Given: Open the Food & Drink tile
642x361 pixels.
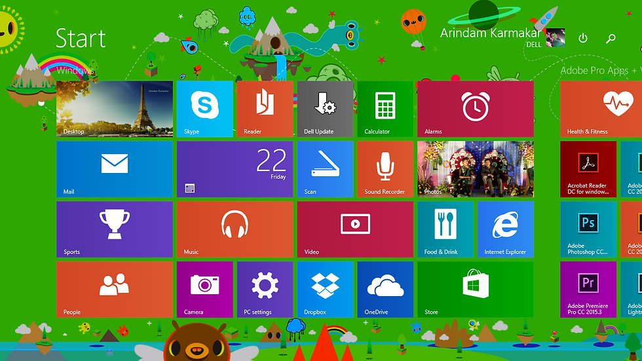Looking at the screenshot, I should pyautogui.click(x=445, y=229).
